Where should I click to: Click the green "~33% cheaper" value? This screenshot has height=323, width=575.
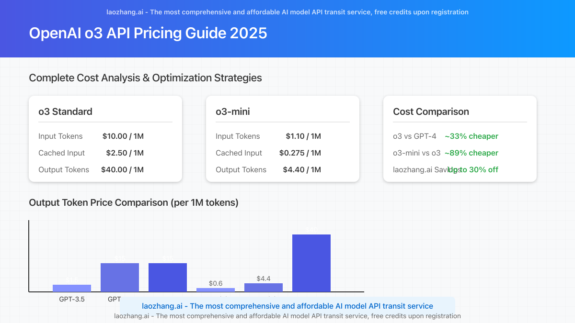click(x=471, y=136)
